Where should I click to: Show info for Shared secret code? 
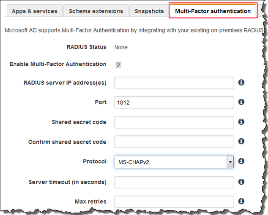click(x=241, y=122)
